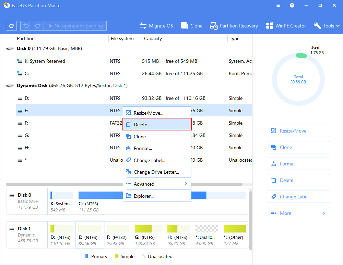Click E: (NTFS) block in Disk 1 map
The height and width of the screenshot is (265, 343).
(90, 235)
